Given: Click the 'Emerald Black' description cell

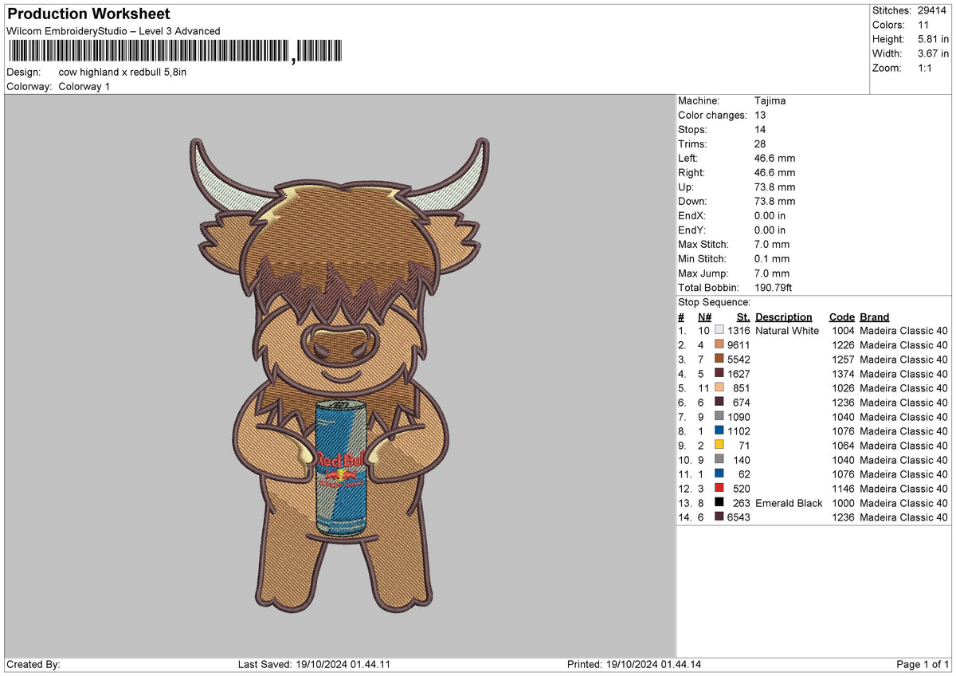Looking at the screenshot, I should pos(787,503).
